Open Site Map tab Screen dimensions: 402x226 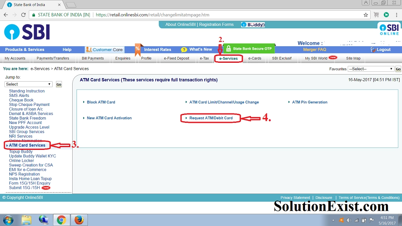353,58
